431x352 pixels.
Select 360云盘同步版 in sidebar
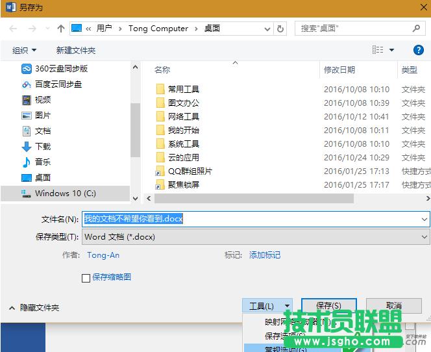61,68
